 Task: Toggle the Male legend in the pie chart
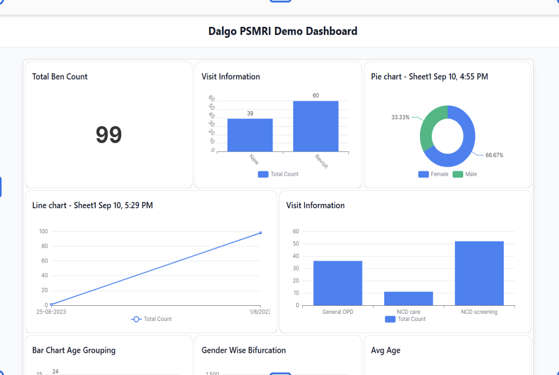click(465, 174)
